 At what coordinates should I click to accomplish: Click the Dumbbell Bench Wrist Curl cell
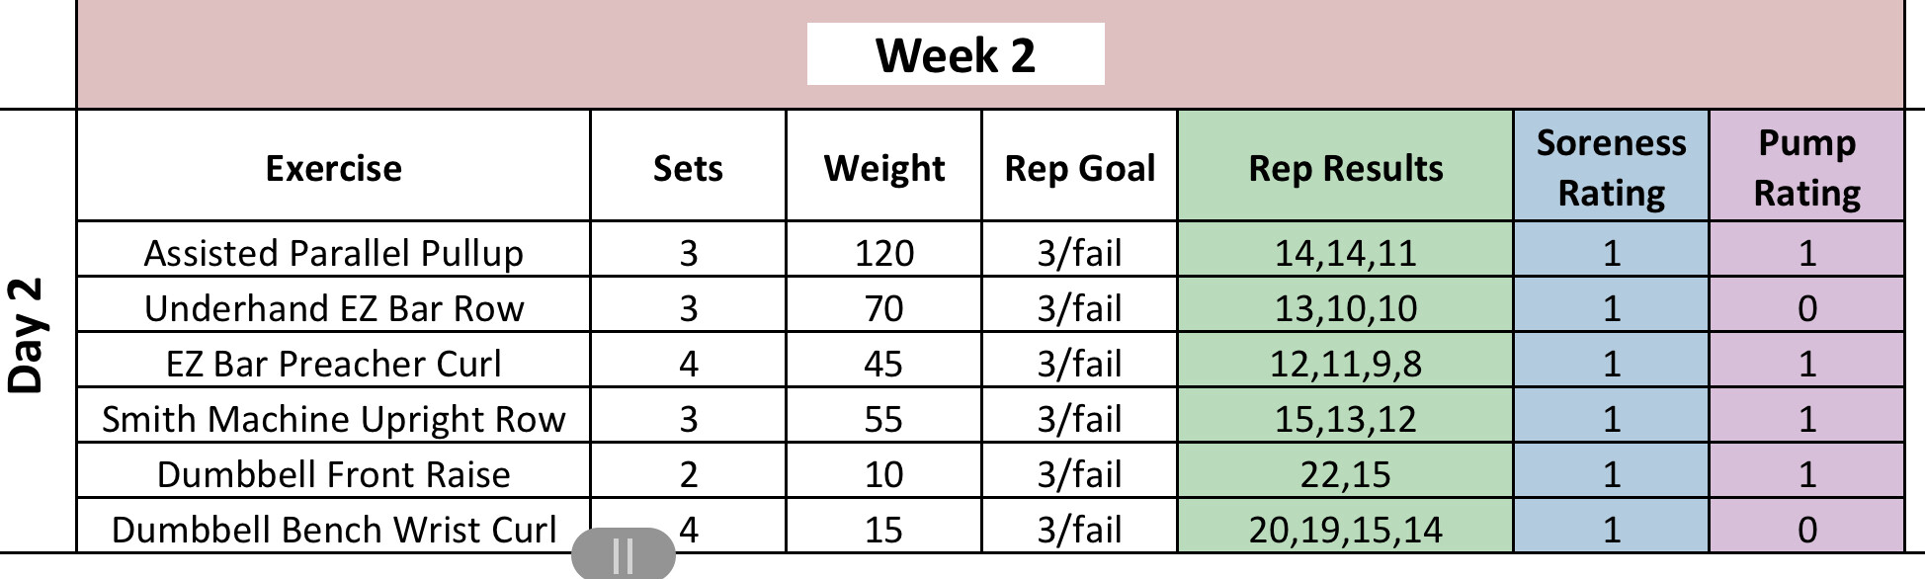(x=333, y=529)
